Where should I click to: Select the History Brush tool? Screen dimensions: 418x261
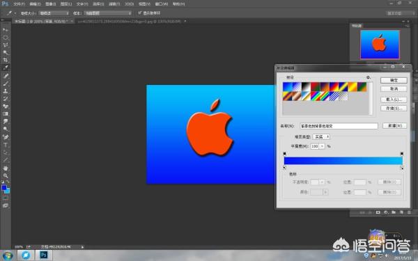(6, 99)
